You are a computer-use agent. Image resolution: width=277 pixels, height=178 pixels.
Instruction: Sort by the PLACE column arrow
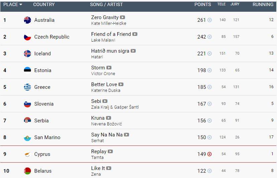click(21, 4)
